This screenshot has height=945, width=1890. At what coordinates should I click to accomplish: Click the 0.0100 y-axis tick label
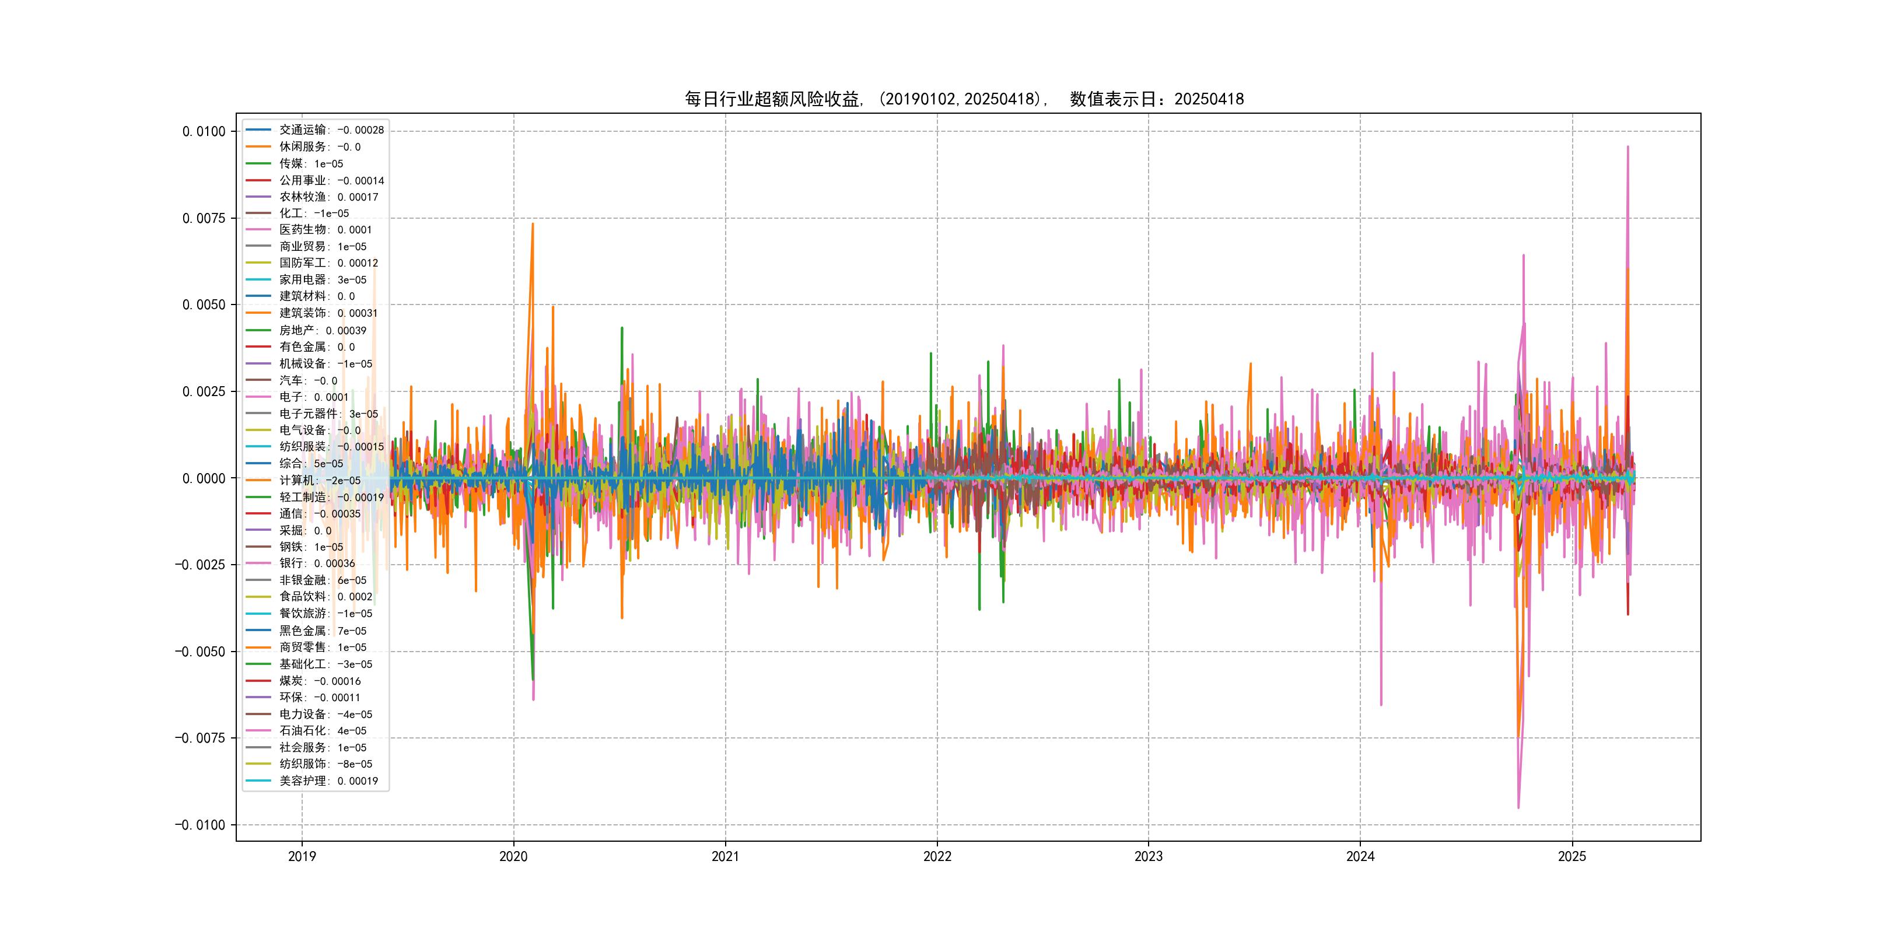pyautogui.click(x=204, y=131)
